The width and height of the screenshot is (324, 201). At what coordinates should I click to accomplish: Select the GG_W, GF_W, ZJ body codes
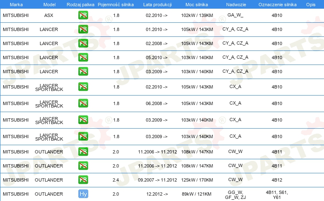tap(235, 195)
